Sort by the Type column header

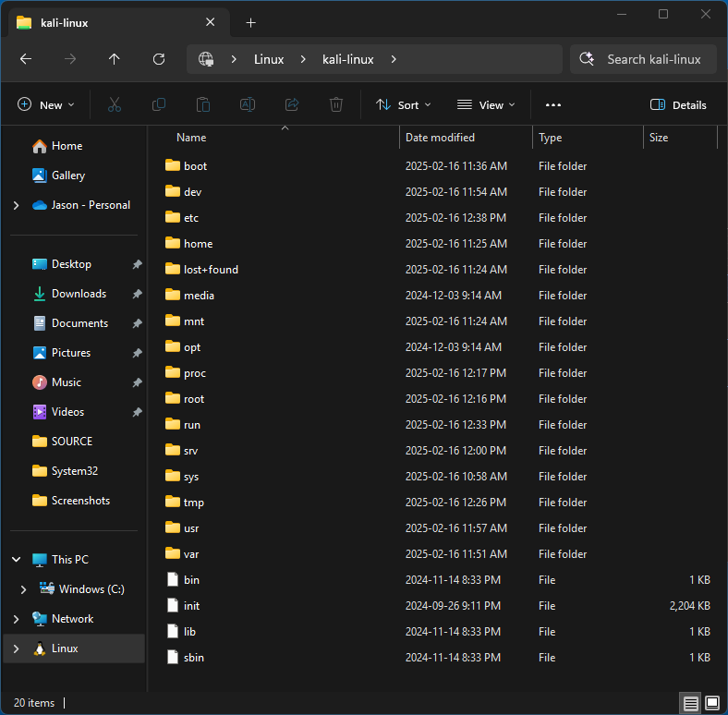pos(550,138)
